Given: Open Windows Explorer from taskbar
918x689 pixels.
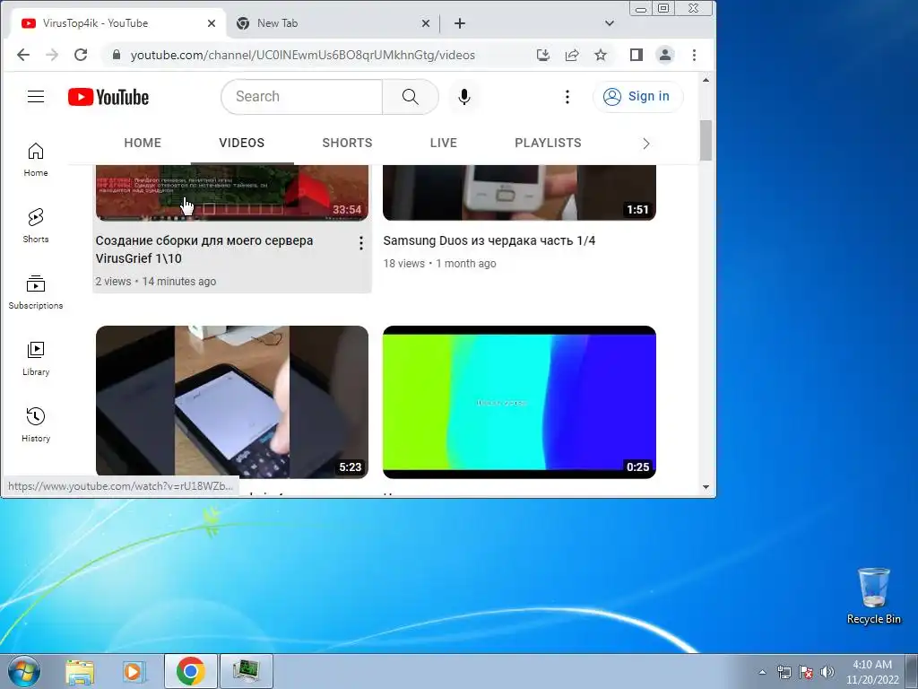Looking at the screenshot, I should point(80,671).
